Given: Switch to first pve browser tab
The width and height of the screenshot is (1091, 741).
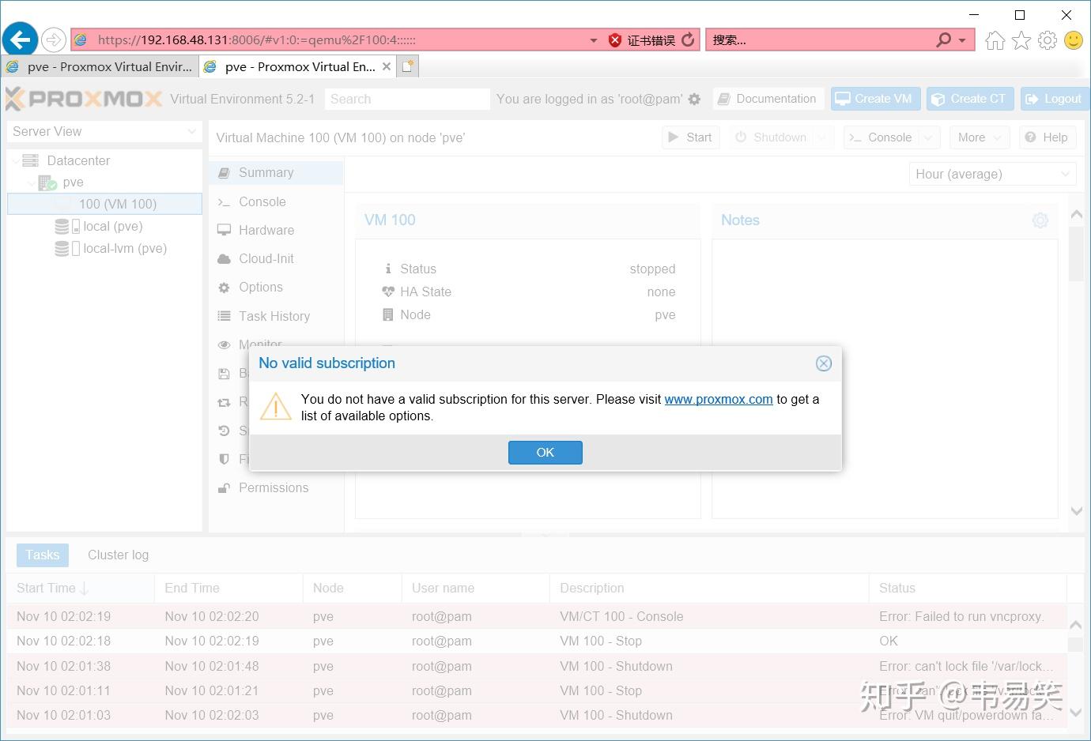Looking at the screenshot, I should pos(100,67).
